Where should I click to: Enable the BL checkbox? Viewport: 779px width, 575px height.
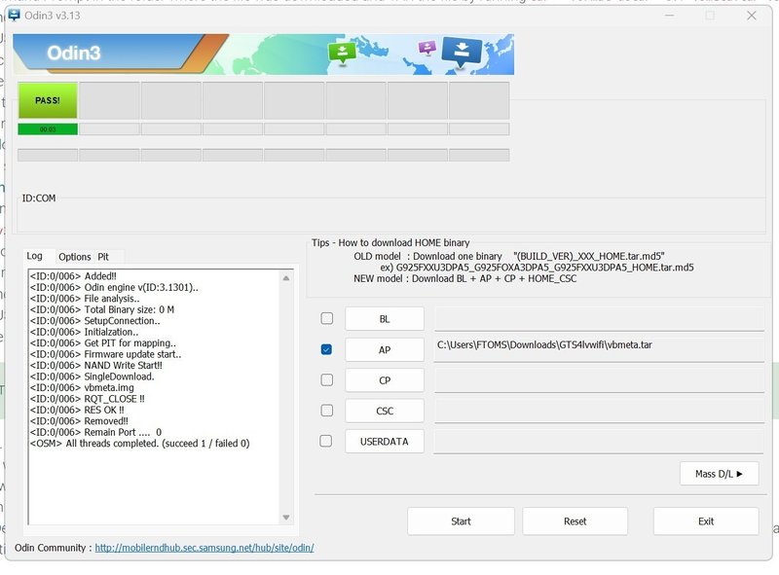pos(327,318)
